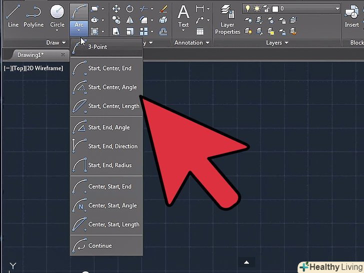The width and height of the screenshot is (364, 273).
Task: Choose 3-Point arc option
Action: pos(106,47)
